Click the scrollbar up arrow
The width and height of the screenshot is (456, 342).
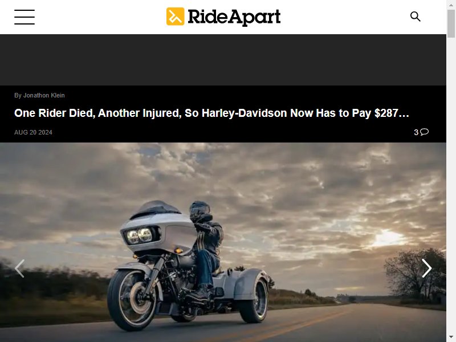(x=451, y=5)
